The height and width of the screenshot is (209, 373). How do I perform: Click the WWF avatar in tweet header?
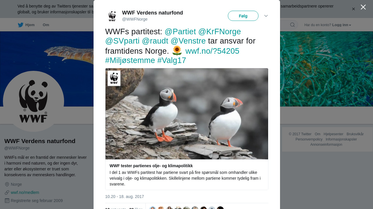pos(112,16)
